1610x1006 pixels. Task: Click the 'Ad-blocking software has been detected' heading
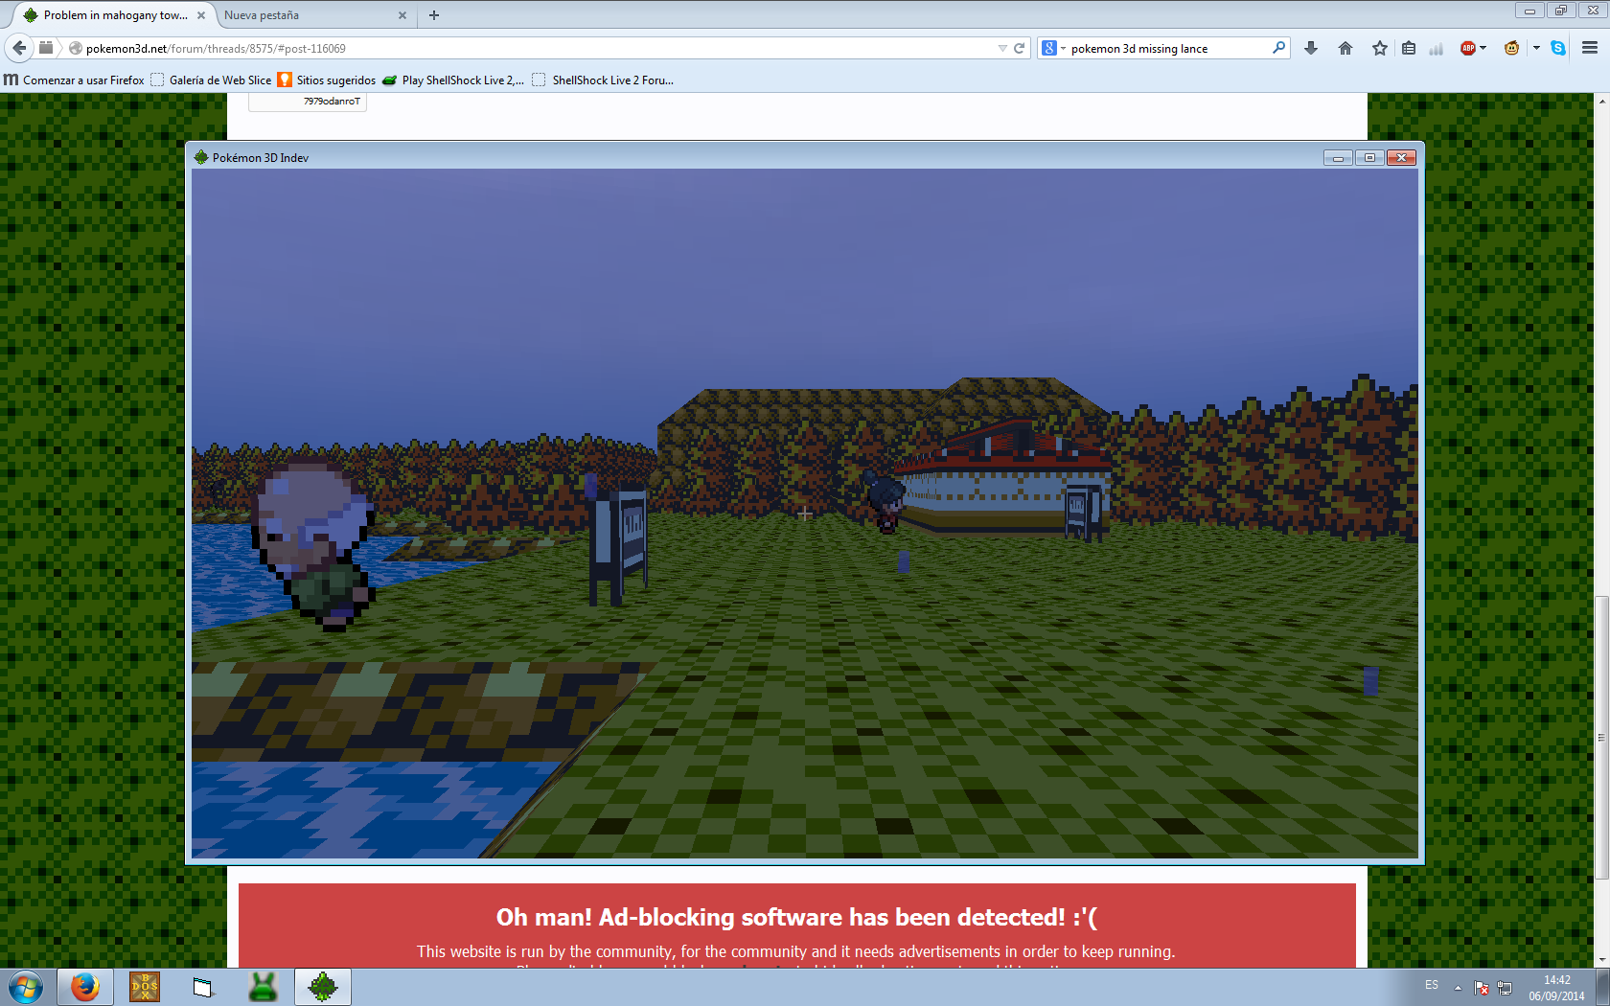click(x=796, y=917)
